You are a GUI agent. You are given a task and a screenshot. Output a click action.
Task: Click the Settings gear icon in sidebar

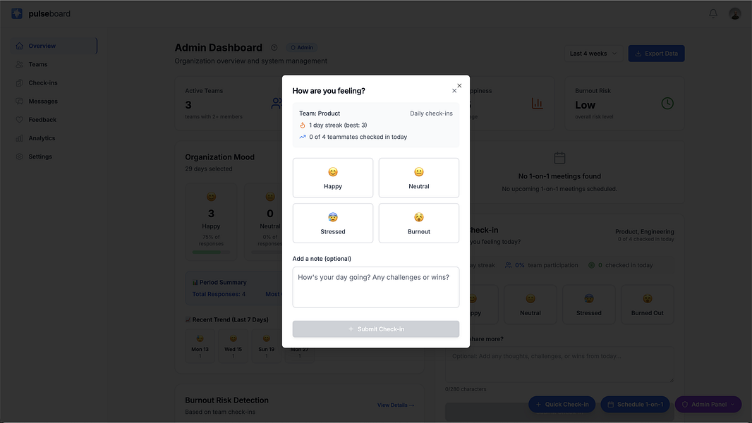click(20, 157)
